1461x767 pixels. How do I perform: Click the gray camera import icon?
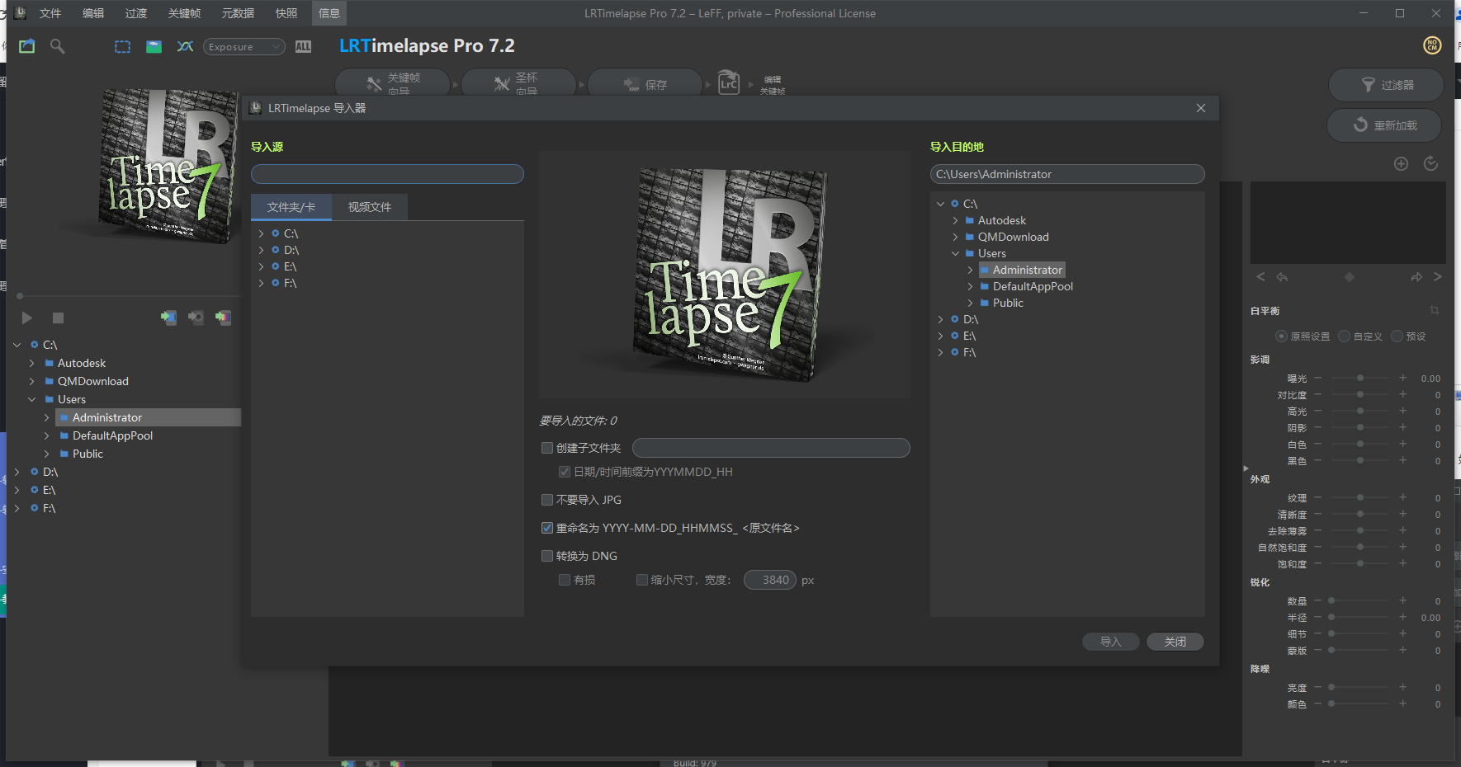[x=196, y=318]
